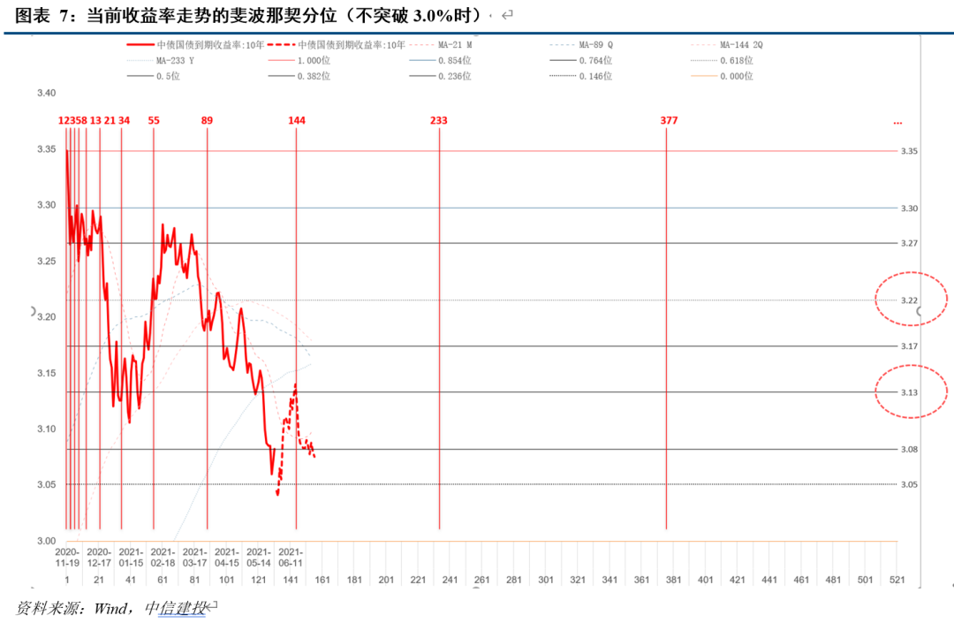The image size is (954, 623).
Task: Click the 3.25 label on the left y-axis
Action: (x=46, y=261)
